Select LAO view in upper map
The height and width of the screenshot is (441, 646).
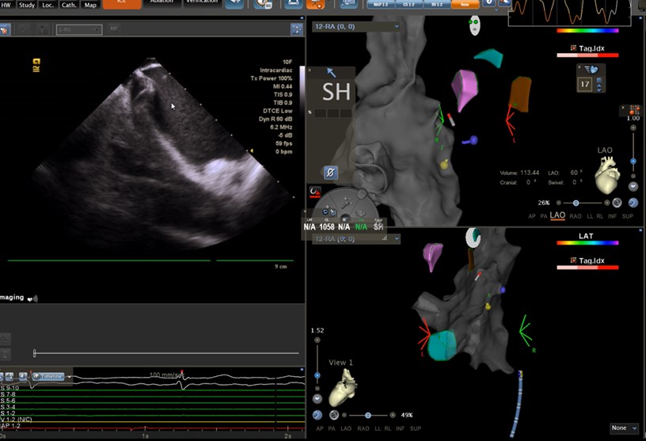point(557,215)
